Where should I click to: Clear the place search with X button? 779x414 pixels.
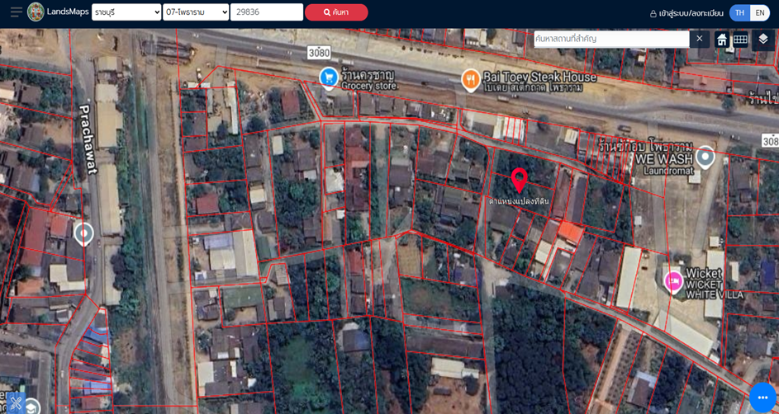(700, 39)
